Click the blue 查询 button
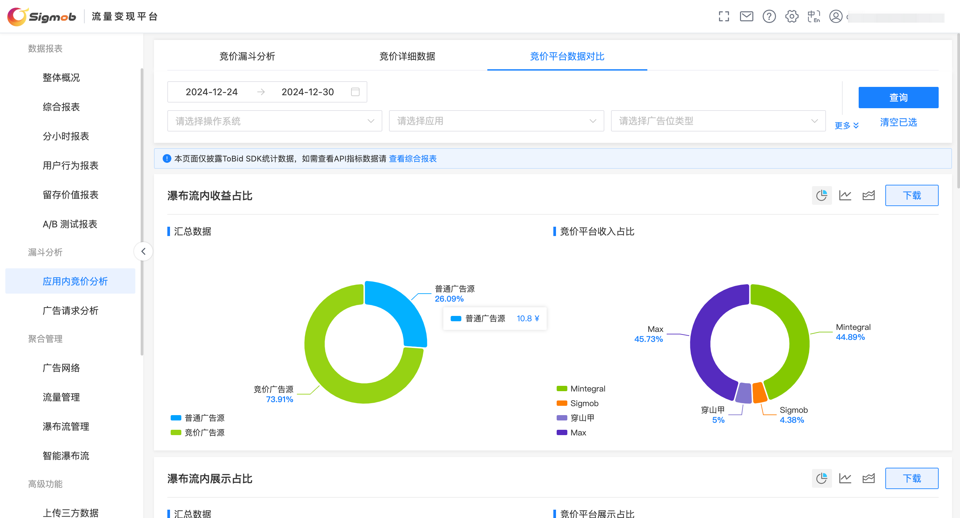This screenshot has height=518, width=960. (898, 98)
